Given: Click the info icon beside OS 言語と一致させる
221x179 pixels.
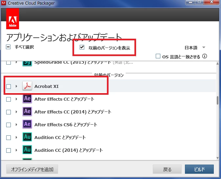Looking at the screenshot, I should point(205,56).
